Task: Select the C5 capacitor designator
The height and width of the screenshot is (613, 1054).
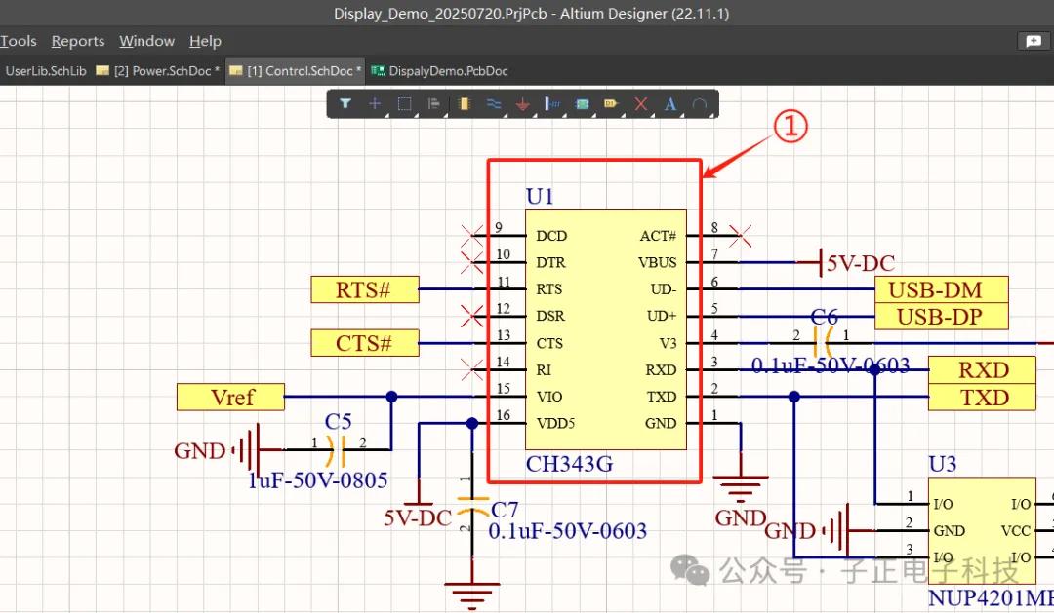Action: coord(338,422)
